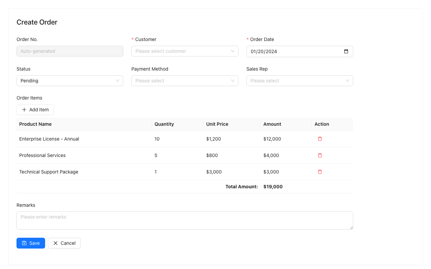Click the save icon inside the Save button
This screenshot has height=269, width=431.
pos(25,243)
